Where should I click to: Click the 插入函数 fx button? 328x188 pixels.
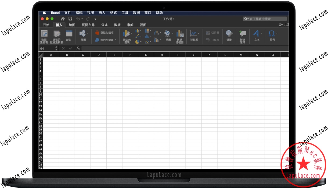tap(78, 48)
